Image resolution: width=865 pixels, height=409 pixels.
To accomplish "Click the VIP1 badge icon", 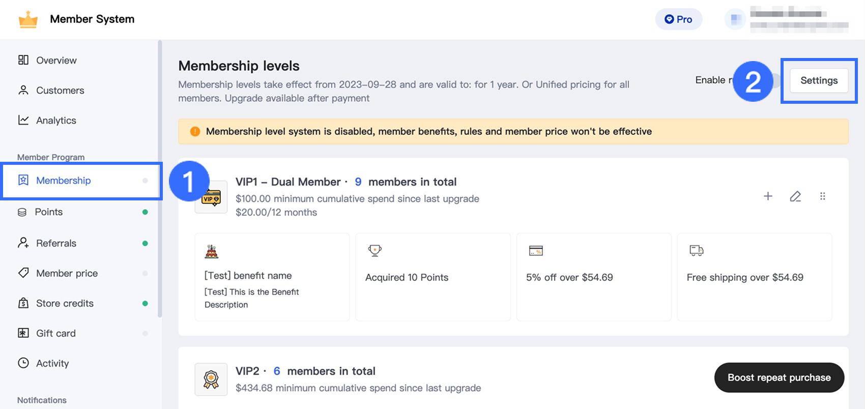I will pos(211,197).
